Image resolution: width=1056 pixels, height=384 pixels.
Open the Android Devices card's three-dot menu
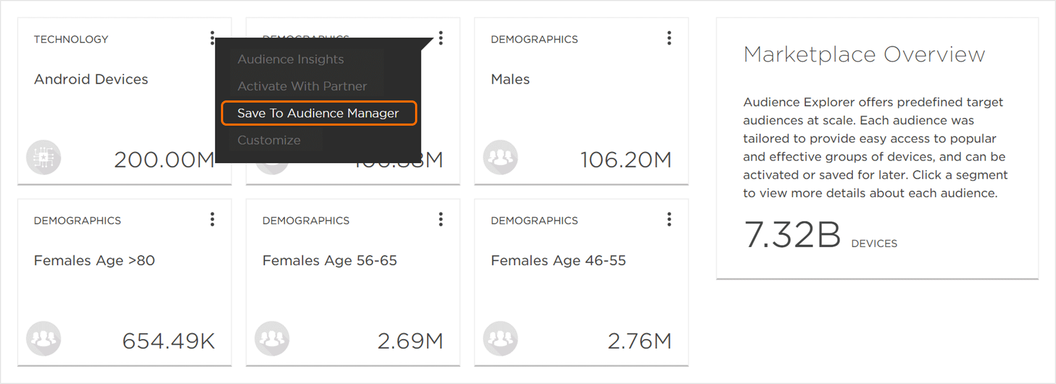click(212, 38)
